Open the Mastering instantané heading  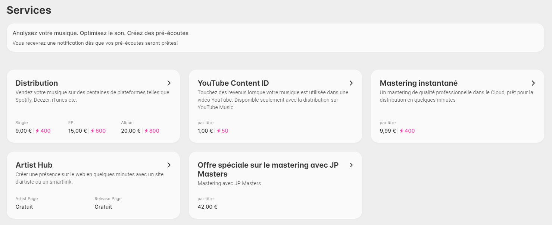[418, 83]
